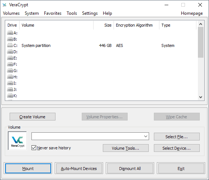Click the 'AES' algorithm cell
The width and height of the screenshot is (209, 180).
pyautogui.click(x=119, y=45)
